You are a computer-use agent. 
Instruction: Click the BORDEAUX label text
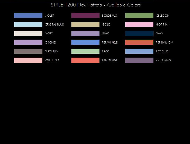pyautogui.click(x=109, y=16)
